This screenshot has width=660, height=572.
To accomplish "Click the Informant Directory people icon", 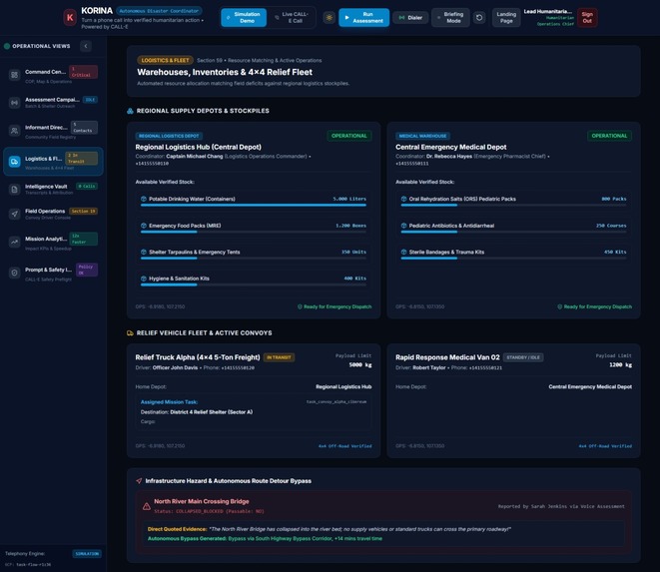I will (x=14, y=131).
